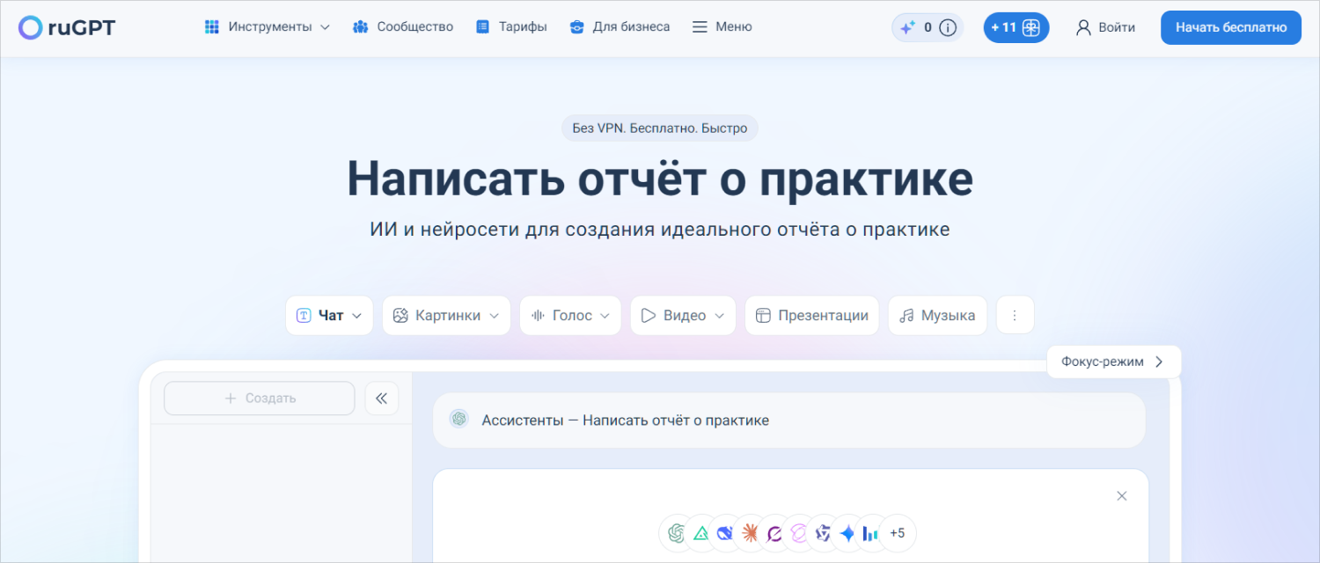This screenshot has height=563, width=1320.
Task: Select the Claude orange starburst icon
Action: (751, 532)
